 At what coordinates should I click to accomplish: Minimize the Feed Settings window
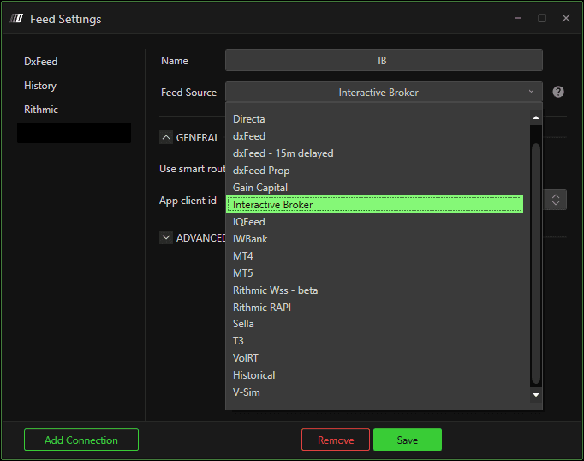pos(518,18)
